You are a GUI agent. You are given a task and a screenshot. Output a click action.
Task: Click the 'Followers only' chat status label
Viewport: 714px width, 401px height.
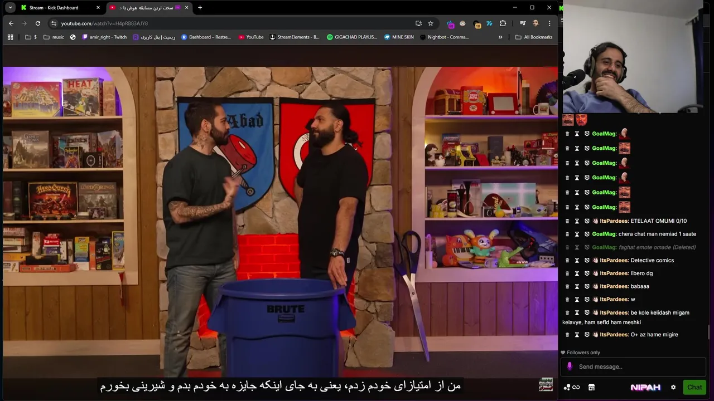tap(583, 353)
